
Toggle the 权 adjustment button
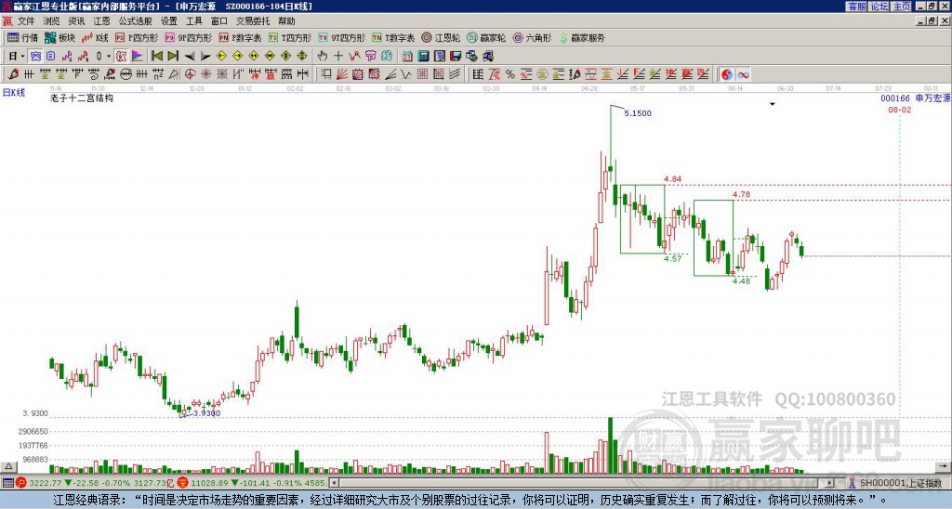click(121, 56)
